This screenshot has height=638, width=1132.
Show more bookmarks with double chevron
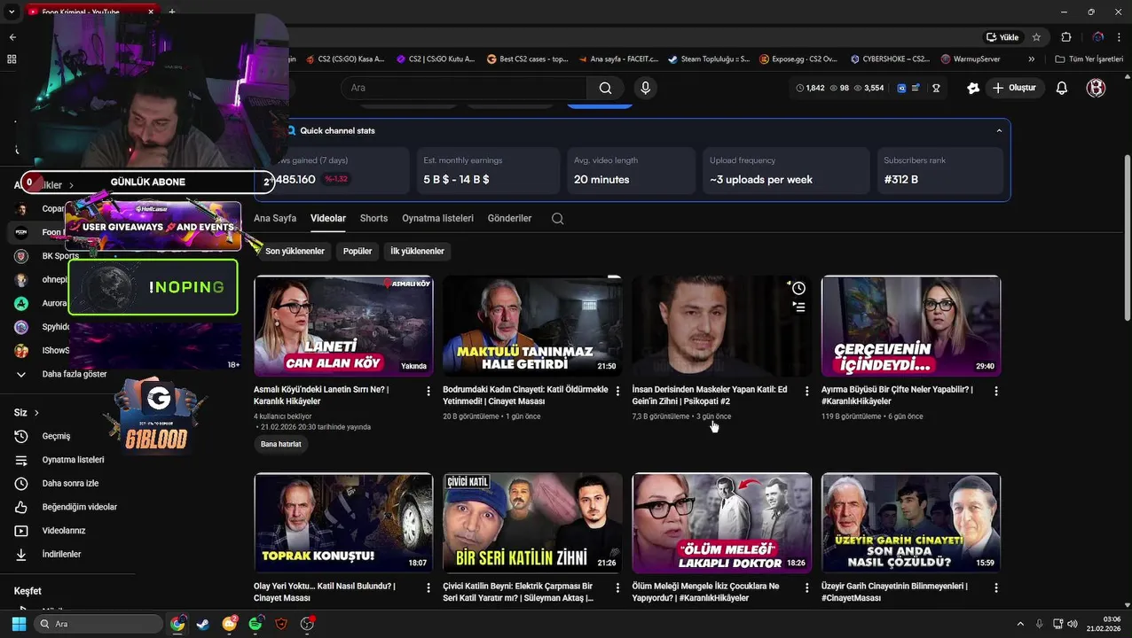pos(1031,59)
